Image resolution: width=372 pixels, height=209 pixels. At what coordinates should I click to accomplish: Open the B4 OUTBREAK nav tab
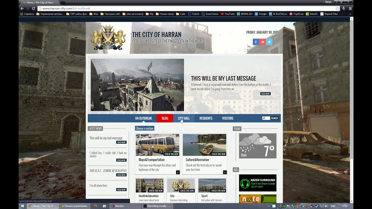(x=144, y=118)
